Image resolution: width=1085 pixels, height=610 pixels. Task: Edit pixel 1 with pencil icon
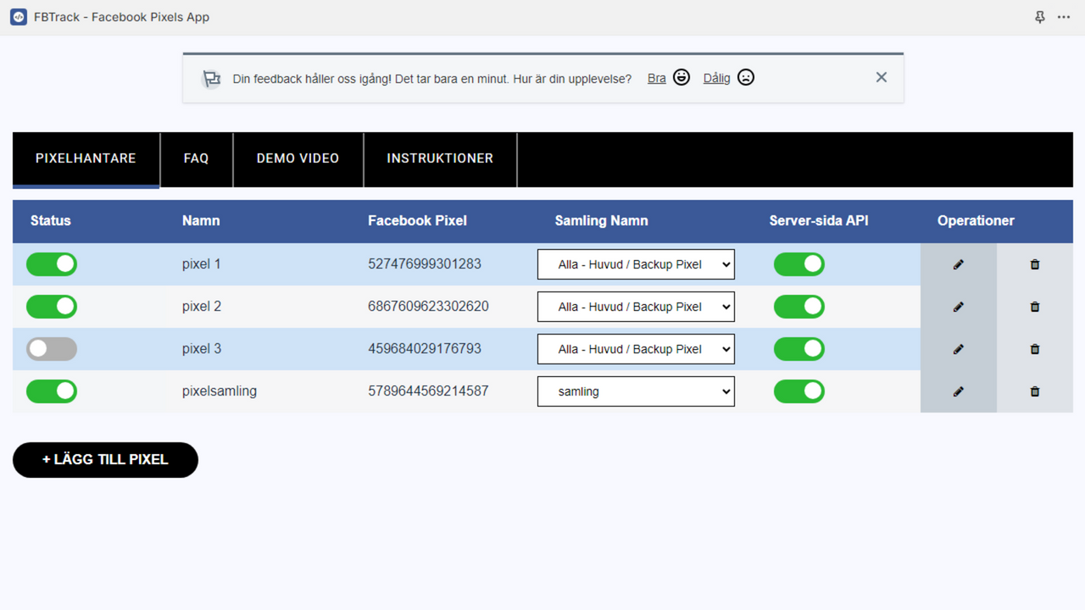pos(959,264)
